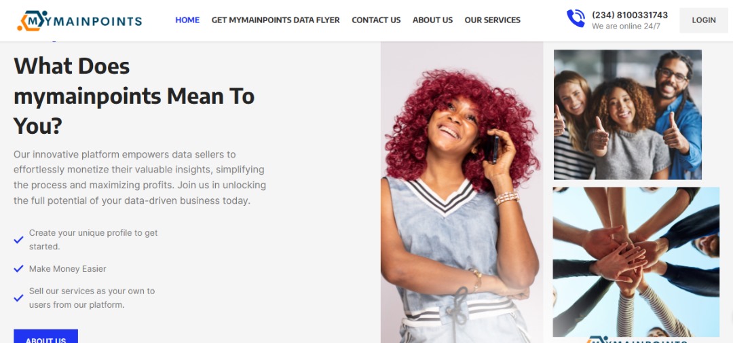Click the MyMainPoints logo in header
Viewport: 733px width, 343px height.
[79, 20]
